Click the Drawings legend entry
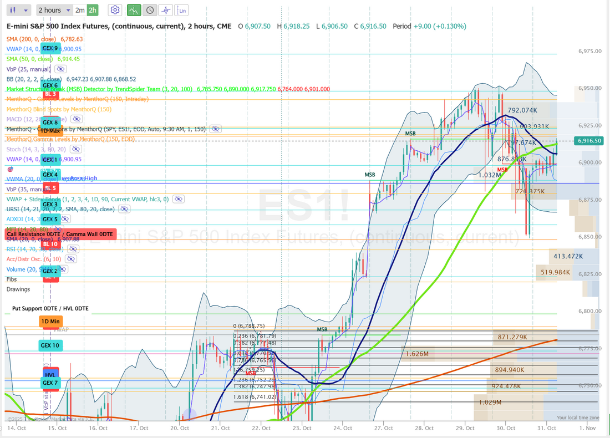Screen dimensions: 610x438 [18, 289]
